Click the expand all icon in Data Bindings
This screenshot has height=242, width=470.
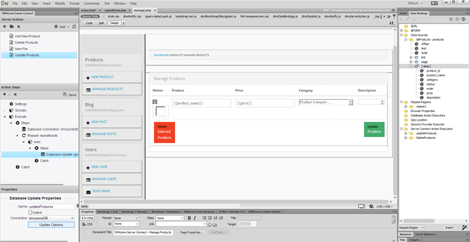pyautogui.click(x=451, y=19)
